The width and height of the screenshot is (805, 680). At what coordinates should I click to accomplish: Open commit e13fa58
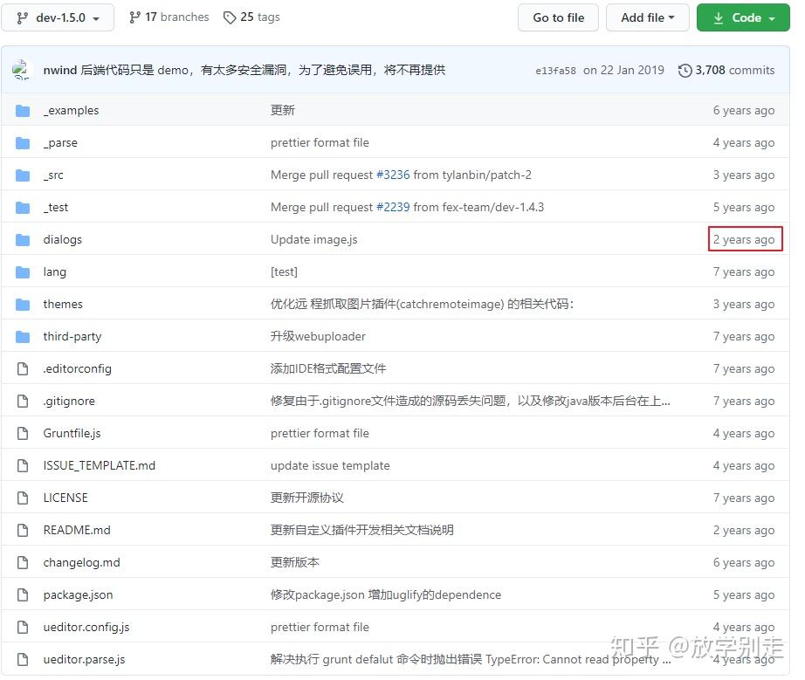(556, 70)
